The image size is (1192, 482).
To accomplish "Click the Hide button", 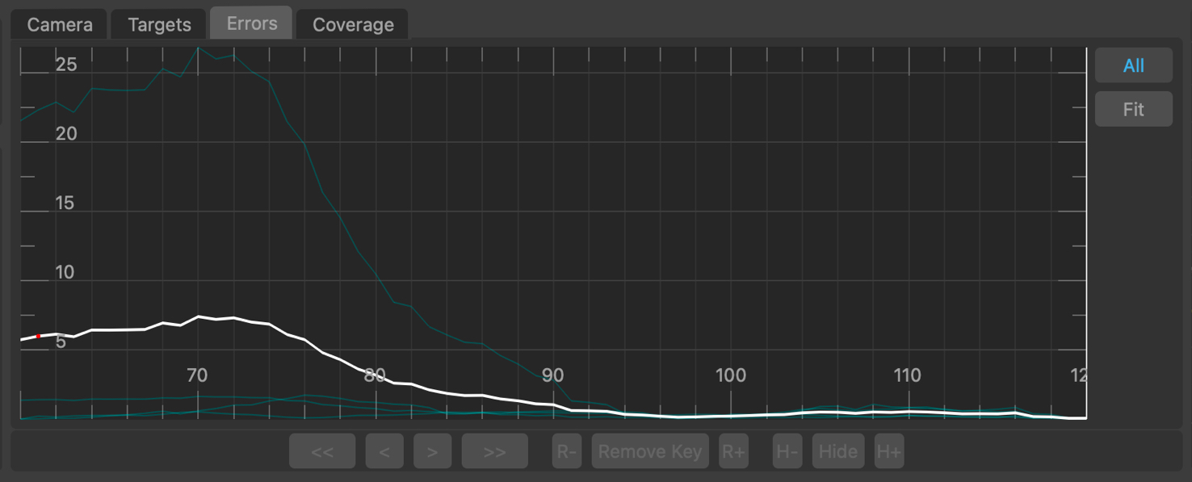I will [837, 451].
